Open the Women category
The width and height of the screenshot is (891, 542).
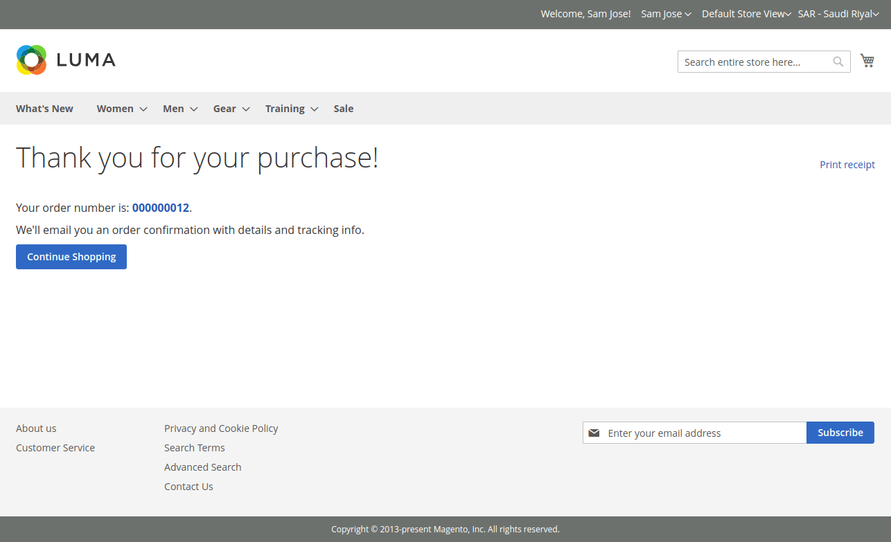[115, 109]
